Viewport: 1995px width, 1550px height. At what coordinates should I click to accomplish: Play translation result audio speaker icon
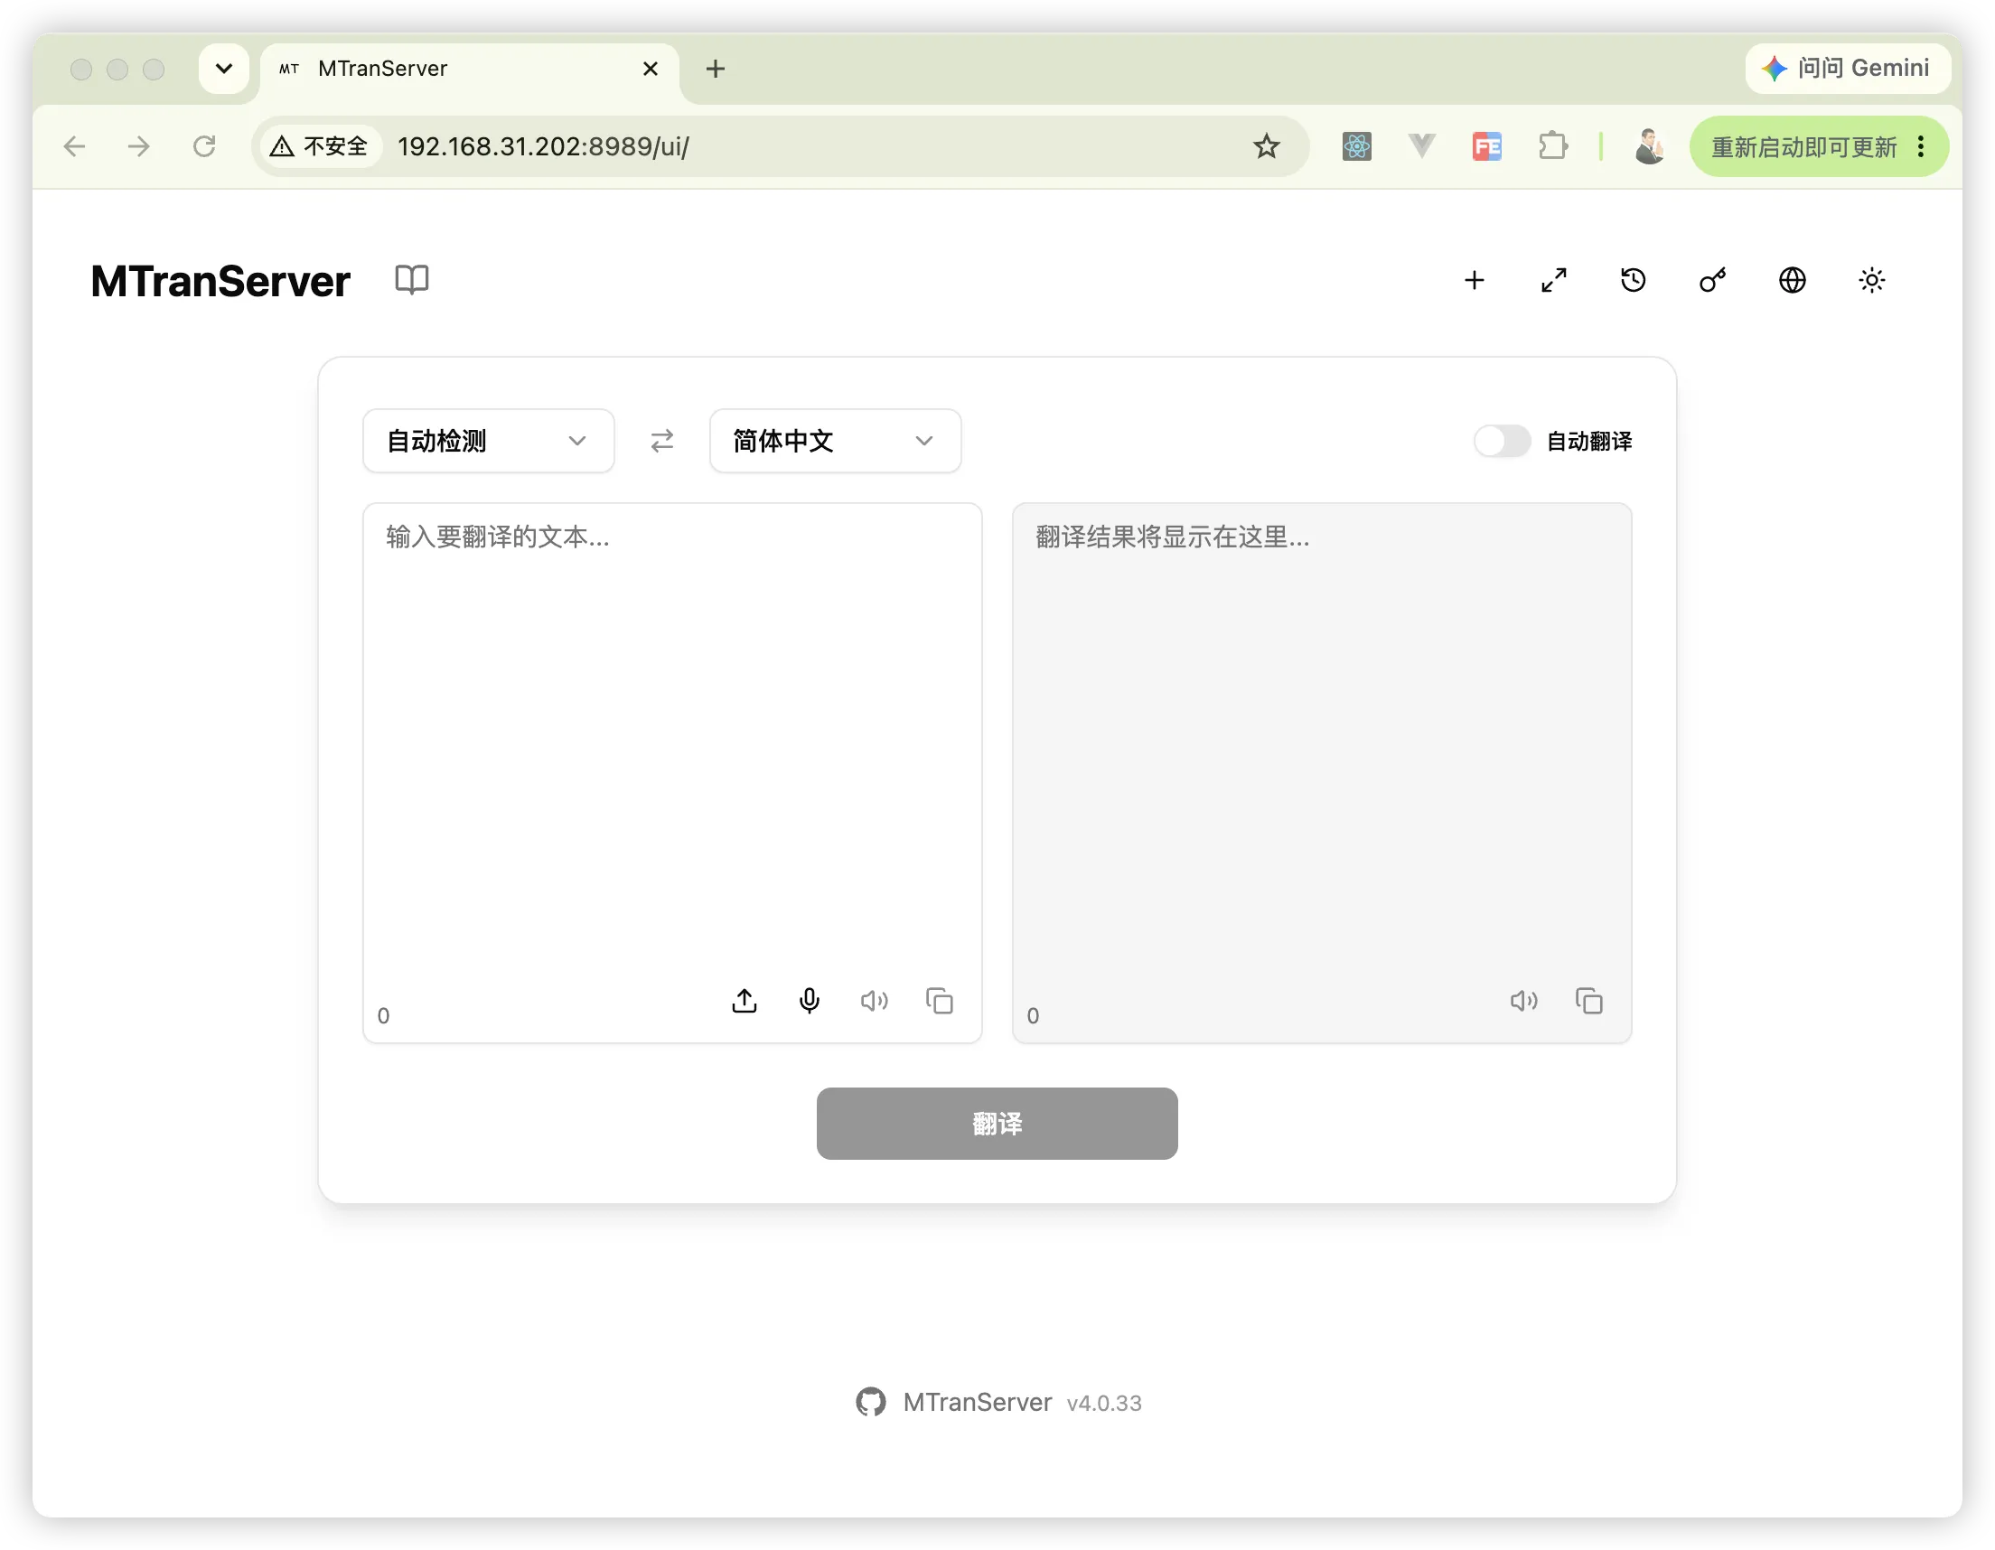(x=1523, y=1001)
